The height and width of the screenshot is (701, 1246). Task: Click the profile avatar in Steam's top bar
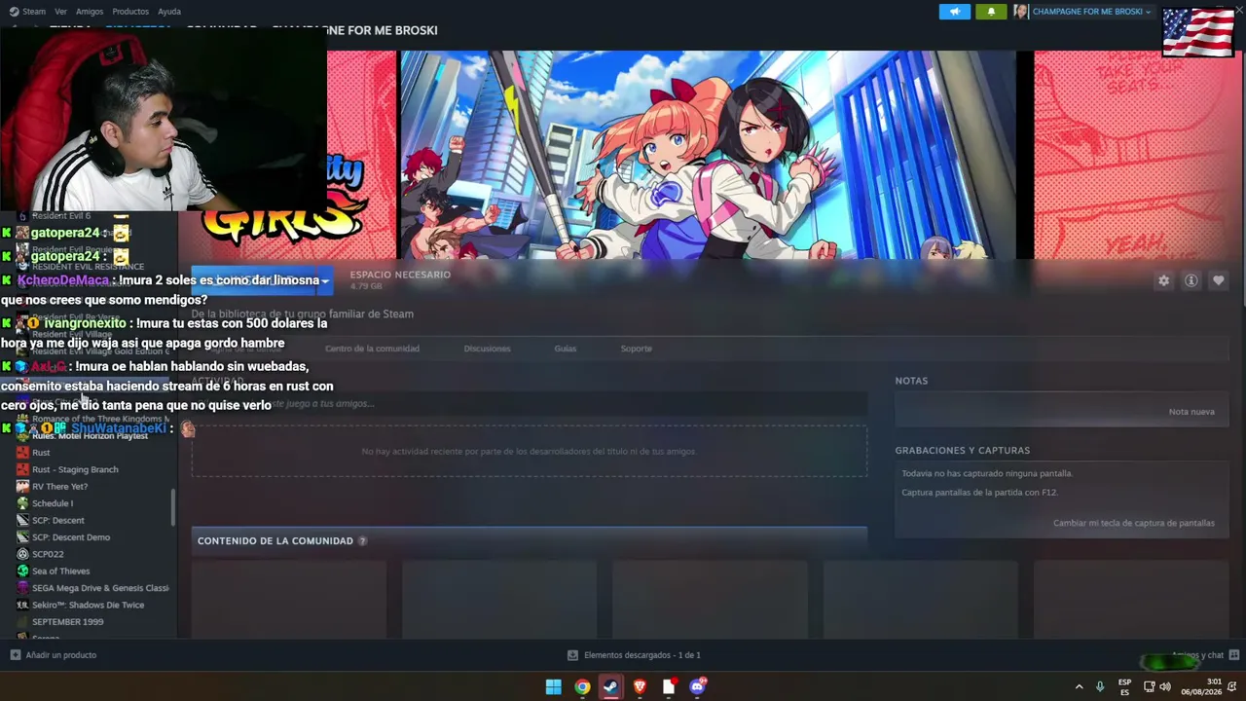pyautogui.click(x=1021, y=12)
